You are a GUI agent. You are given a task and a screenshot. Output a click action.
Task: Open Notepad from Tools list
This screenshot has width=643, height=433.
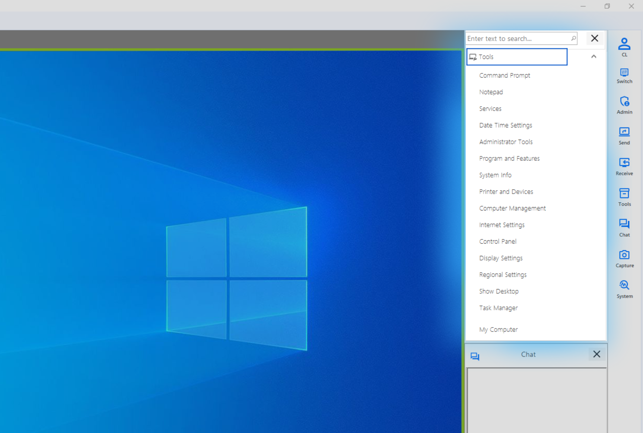tap(491, 92)
